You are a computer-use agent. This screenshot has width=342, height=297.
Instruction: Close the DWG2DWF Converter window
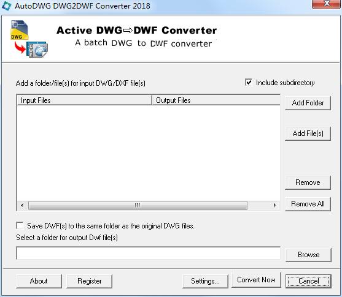point(327,4)
